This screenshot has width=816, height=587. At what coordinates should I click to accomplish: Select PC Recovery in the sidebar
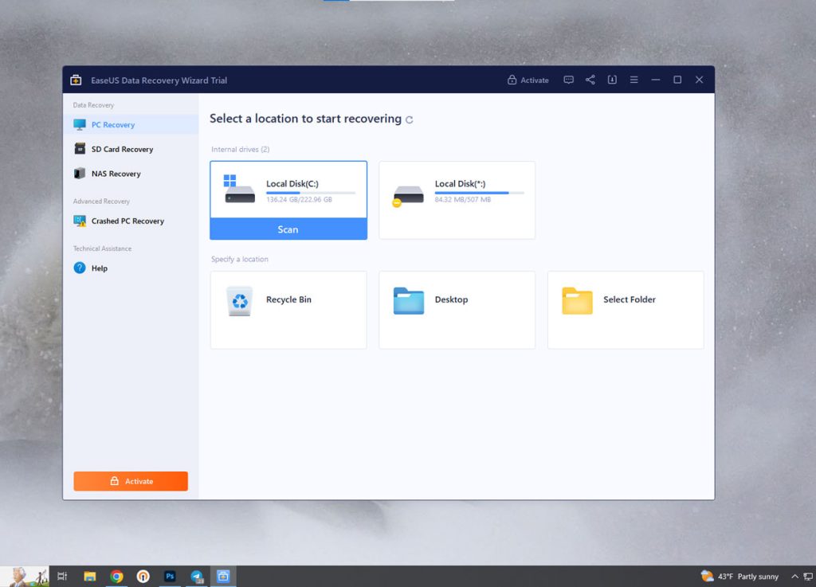point(112,125)
